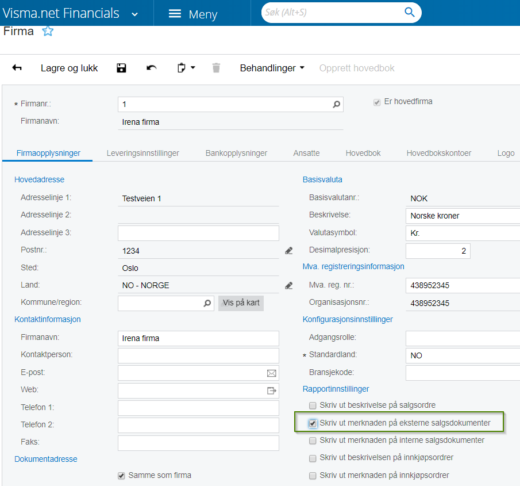
Task: Open the Logo tab
Action: tap(506, 153)
